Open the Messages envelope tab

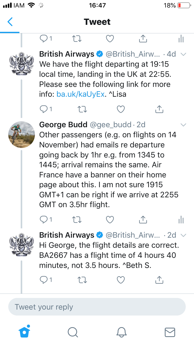coord(170,332)
